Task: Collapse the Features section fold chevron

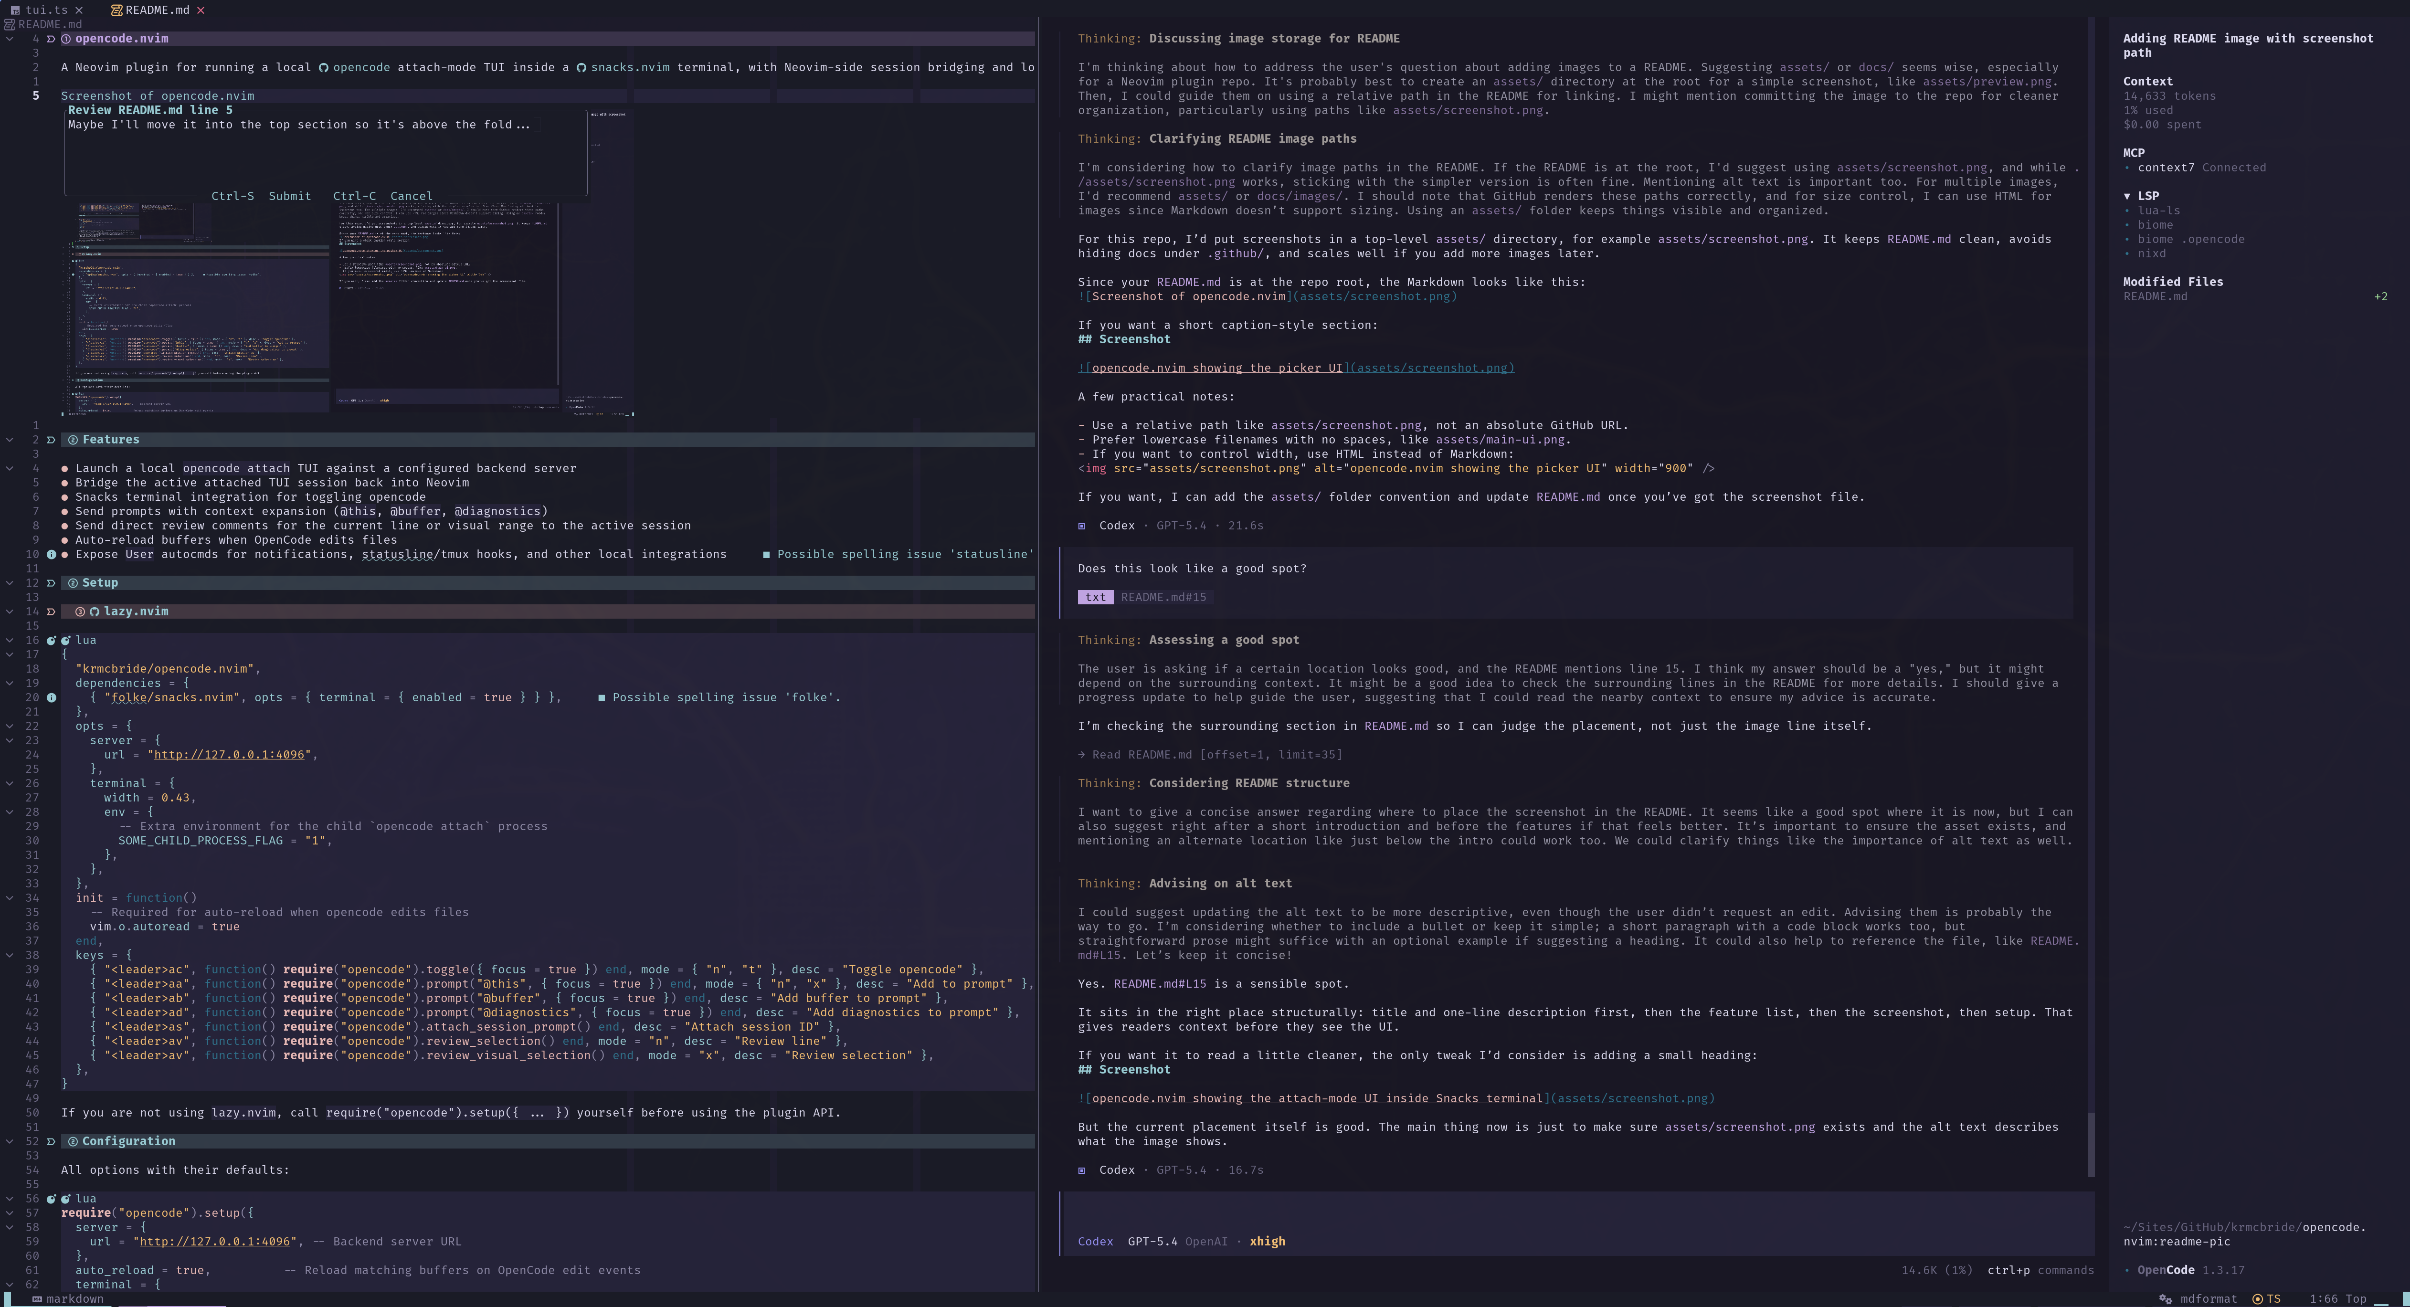Action: pyautogui.click(x=10, y=440)
